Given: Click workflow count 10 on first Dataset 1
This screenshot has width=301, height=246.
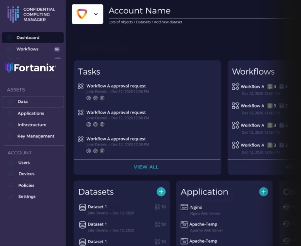Looking at the screenshot, I should 160,207.
